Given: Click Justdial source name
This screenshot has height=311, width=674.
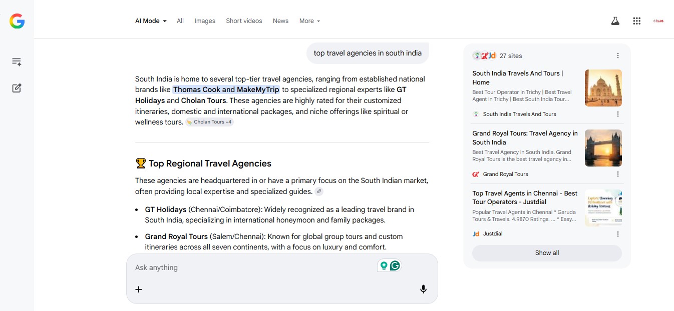Looking at the screenshot, I should [493, 233].
